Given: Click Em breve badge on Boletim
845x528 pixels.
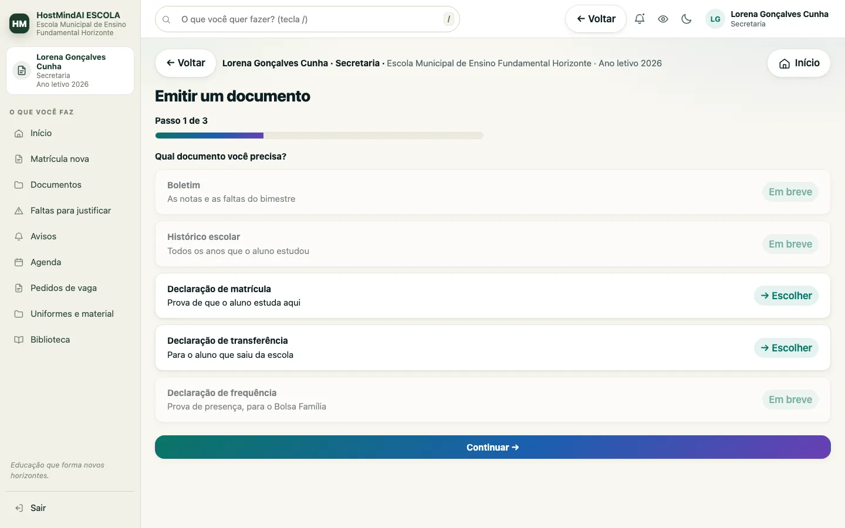Looking at the screenshot, I should point(790,192).
